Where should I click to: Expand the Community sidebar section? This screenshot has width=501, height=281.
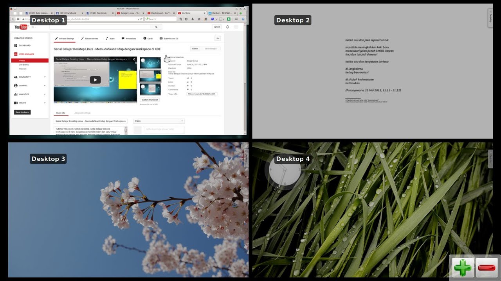pyautogui.click(x=30, y=77)
